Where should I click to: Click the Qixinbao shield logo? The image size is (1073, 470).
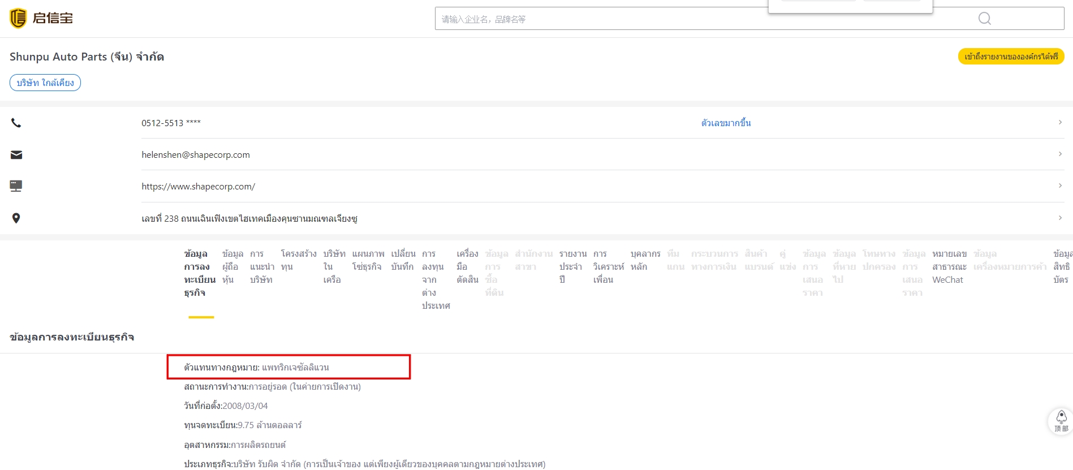(x=18, y=19)
